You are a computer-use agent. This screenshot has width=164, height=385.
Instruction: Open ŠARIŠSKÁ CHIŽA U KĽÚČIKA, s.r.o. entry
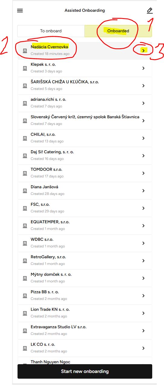pos(85,86)
